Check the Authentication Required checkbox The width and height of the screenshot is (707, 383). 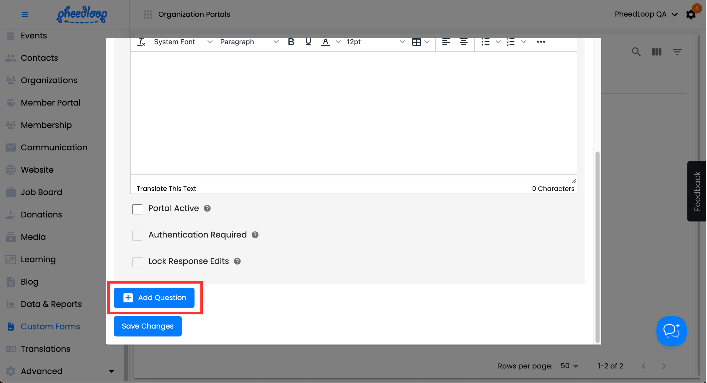click(137, 235)
